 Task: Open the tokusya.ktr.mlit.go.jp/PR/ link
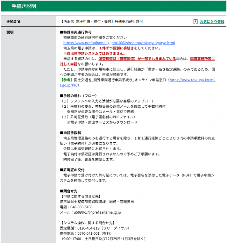pyautogui.click(x=192, y=80)
